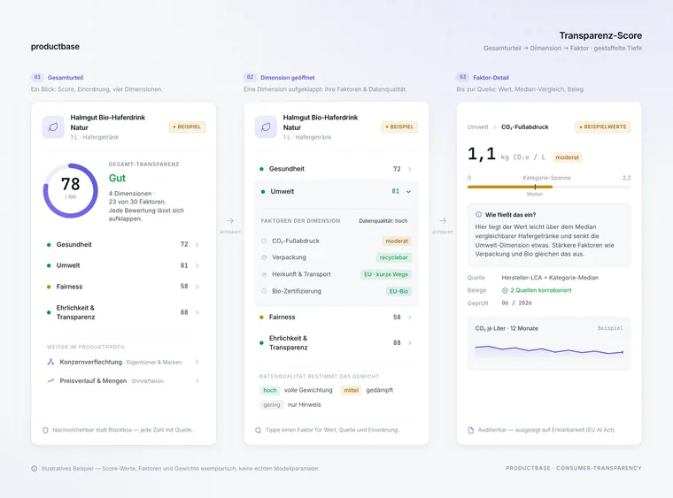
Task: Click the recyclebar tag
Action: [393, 257]
